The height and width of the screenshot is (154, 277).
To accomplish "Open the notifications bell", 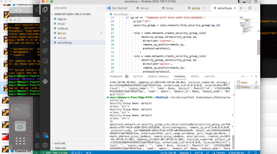I will (x=255, y=153).
